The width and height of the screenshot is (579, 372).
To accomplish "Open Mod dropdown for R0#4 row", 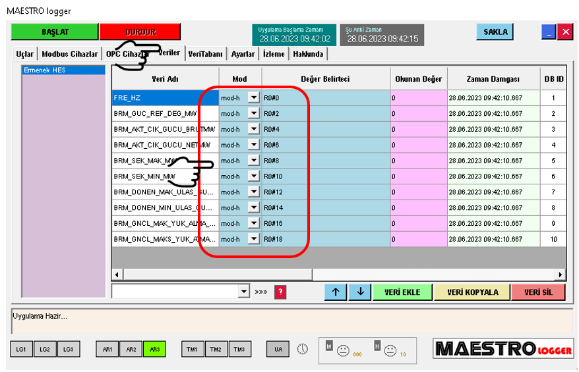I will (x=254, y=129).
